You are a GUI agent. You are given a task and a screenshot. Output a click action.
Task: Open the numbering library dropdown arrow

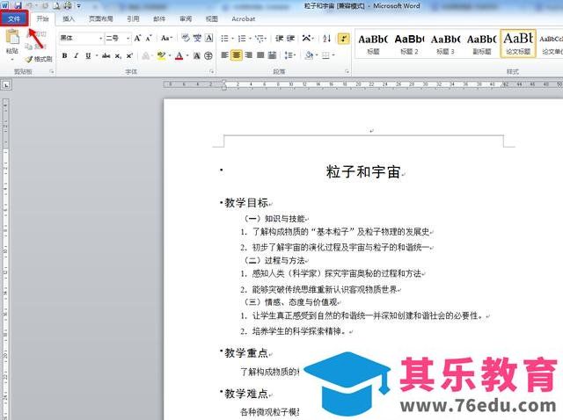point(250,38)
